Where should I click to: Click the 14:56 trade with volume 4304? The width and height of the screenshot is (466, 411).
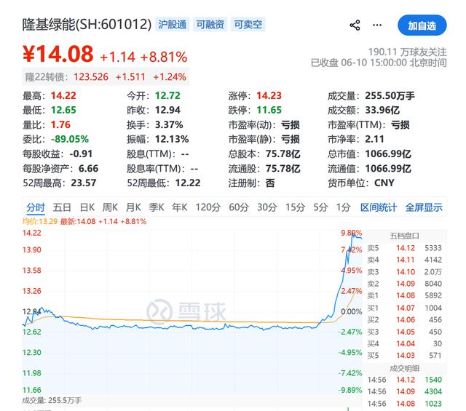(405, 391)
